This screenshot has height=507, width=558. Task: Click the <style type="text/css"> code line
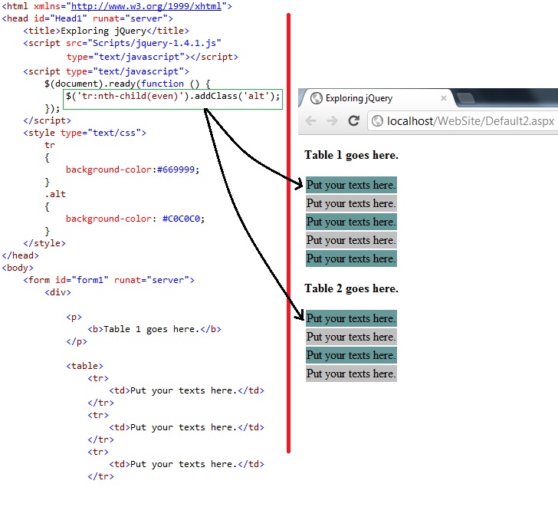pos(84,133)
